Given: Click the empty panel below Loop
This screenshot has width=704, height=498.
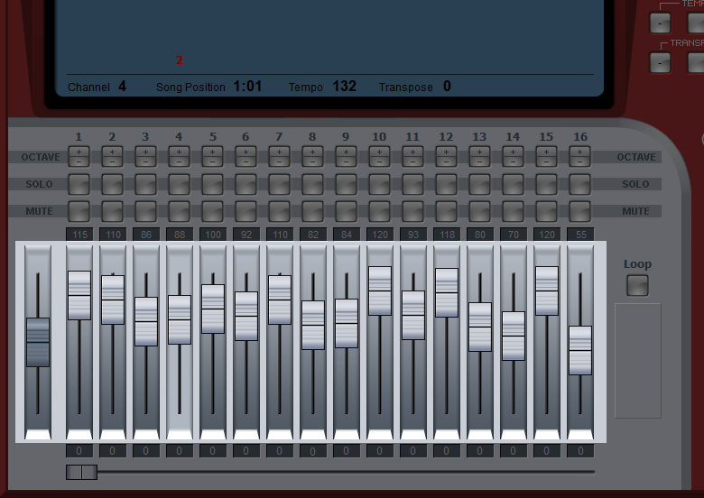Looking at the screenshot, I should tap(637, 360).
